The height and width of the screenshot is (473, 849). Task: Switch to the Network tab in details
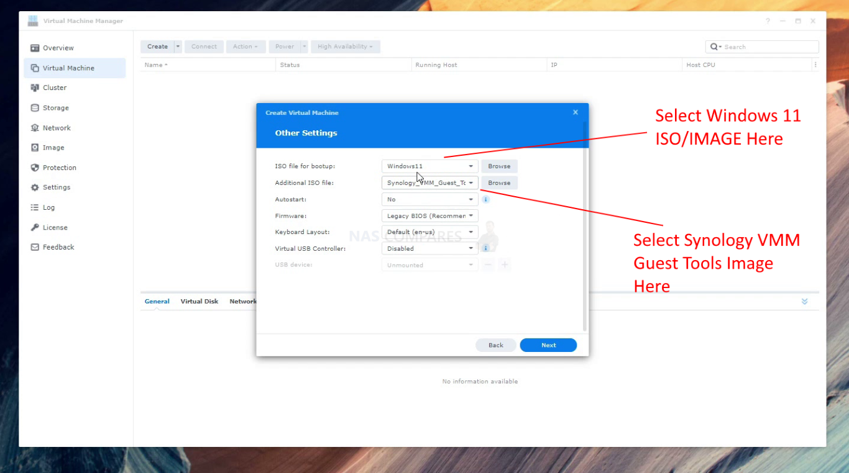tap(242, 302)
